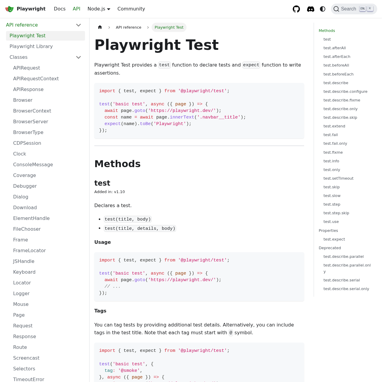Viewport: 382px width, 382px height.
Task: Click the Playwright mask logo icon
Action: tap(9, 9)
